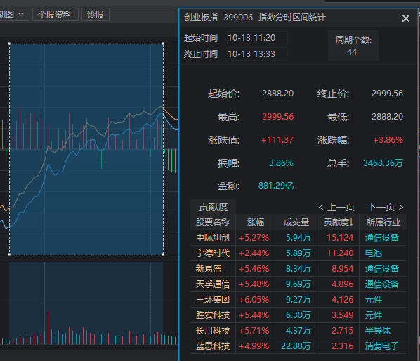Select the 胜宏科技 stock row

[x=298, y=315]
